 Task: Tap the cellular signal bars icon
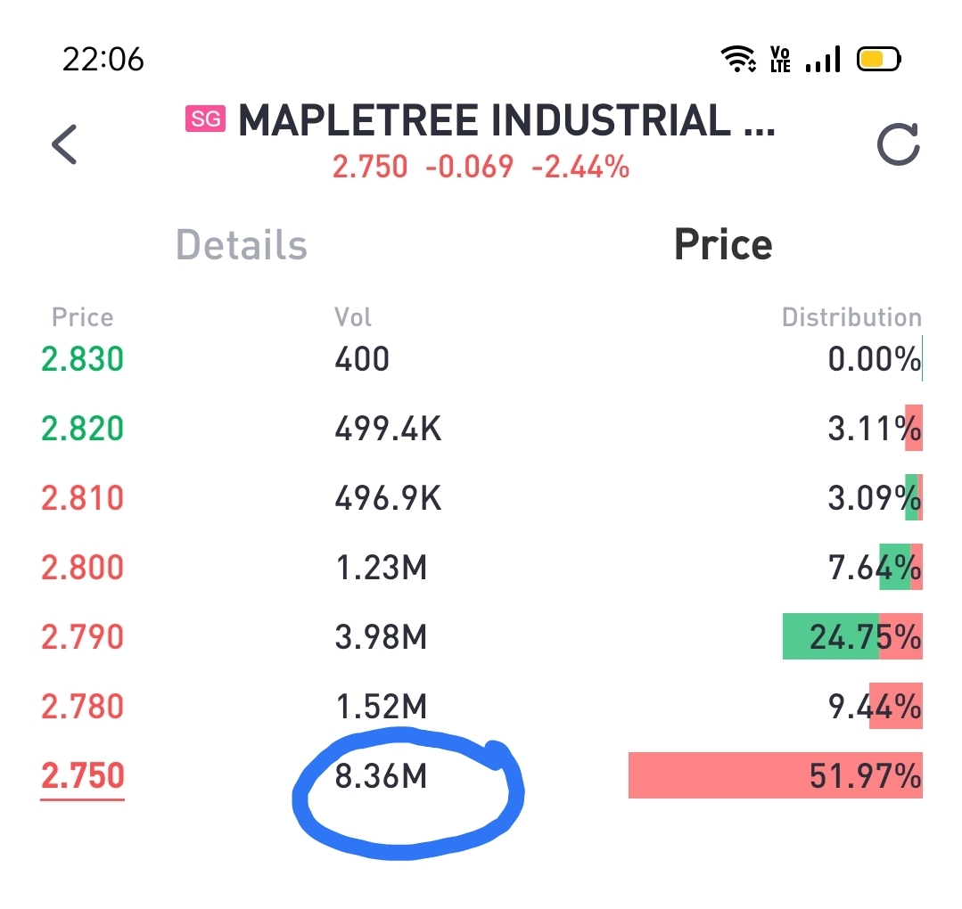point(822,60)
